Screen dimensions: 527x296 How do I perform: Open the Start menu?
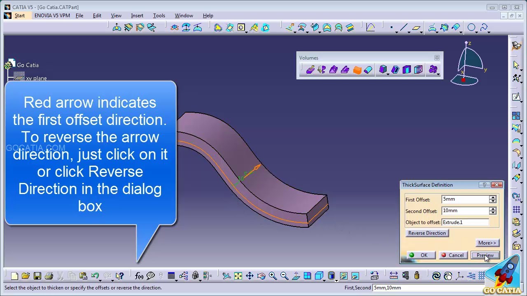[x=19, y=16]
